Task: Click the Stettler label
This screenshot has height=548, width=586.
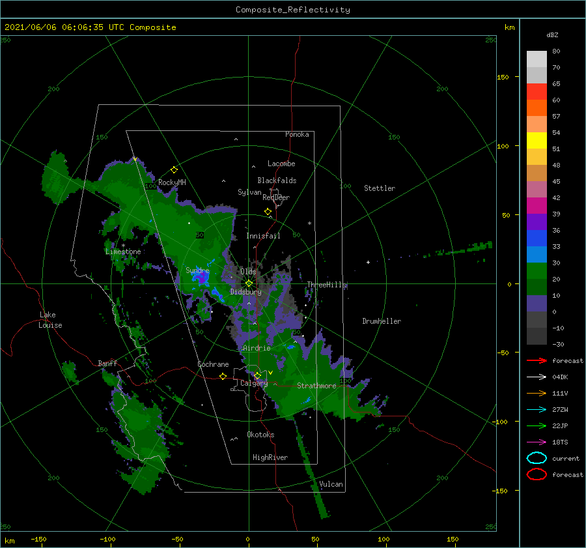Action: coord(380,188)
